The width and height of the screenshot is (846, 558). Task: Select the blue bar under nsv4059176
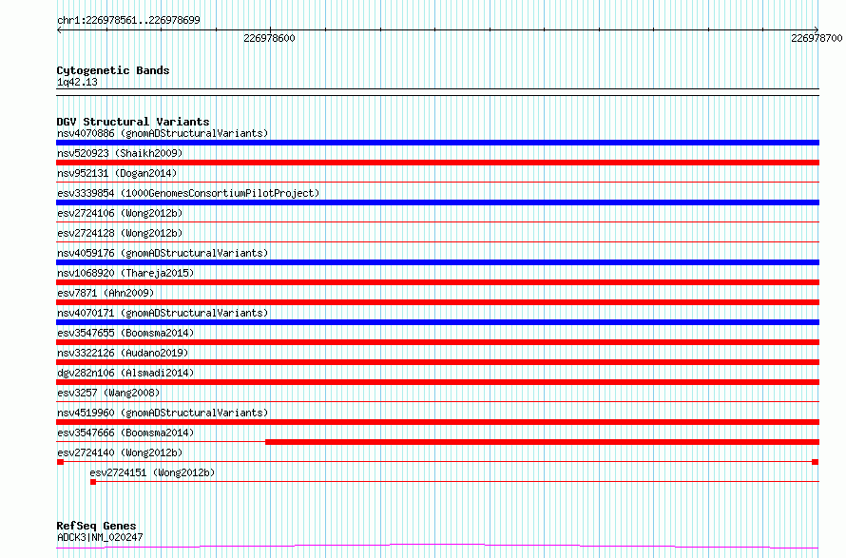pos(437,262)
